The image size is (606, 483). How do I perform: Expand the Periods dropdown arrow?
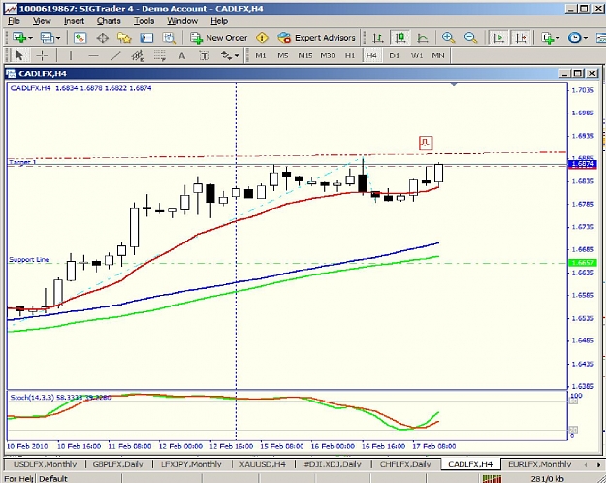coord(585,38)
